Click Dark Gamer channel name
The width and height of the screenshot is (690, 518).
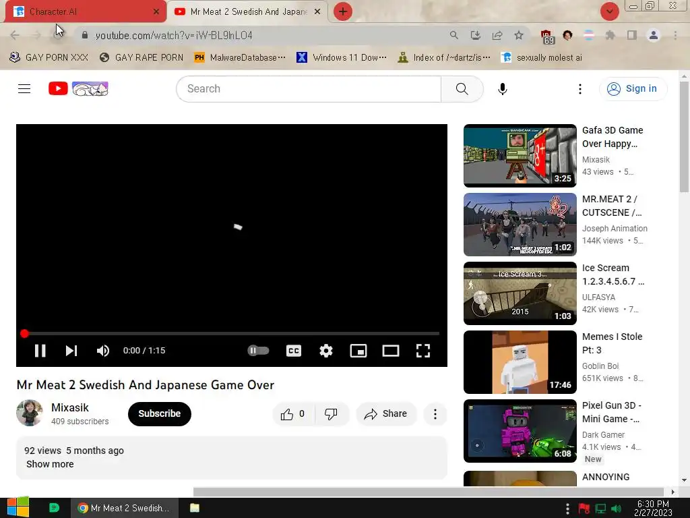(x=603, y=435)
